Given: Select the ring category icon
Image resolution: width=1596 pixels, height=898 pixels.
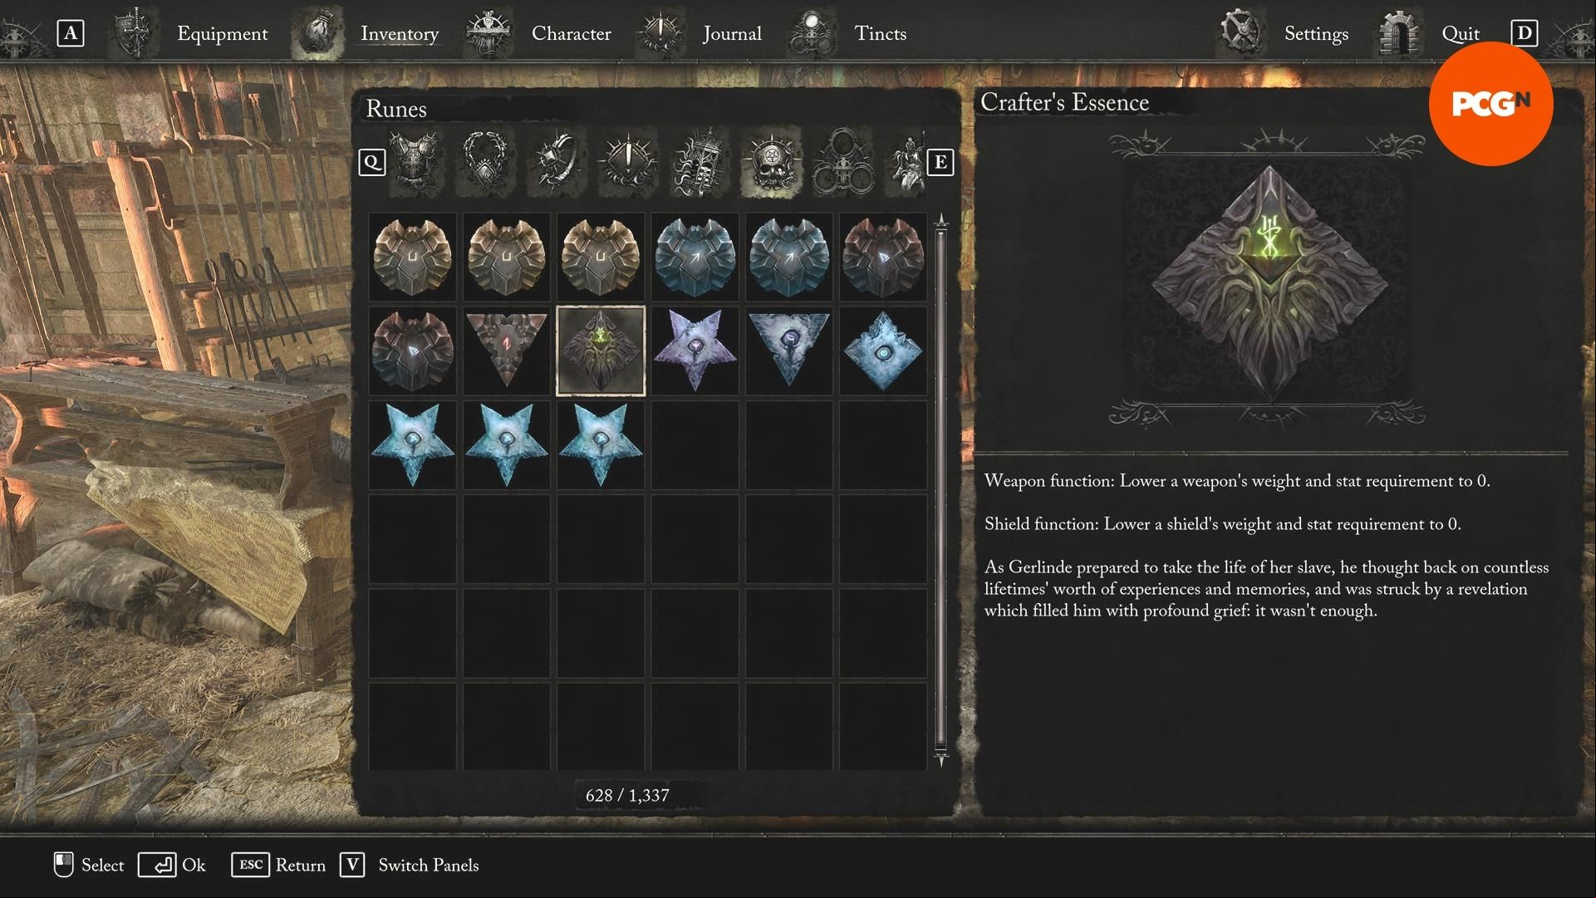Looking at the screenshot, I should pos(557,161).
